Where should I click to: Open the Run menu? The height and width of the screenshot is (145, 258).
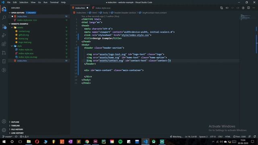click(x=46, y=2)
